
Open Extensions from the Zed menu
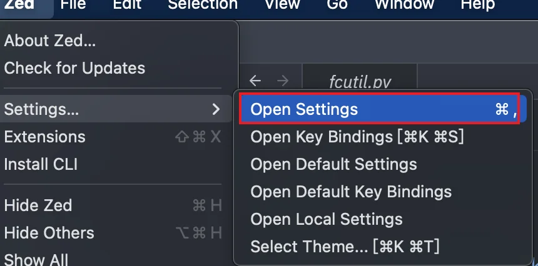pos(44,137)
